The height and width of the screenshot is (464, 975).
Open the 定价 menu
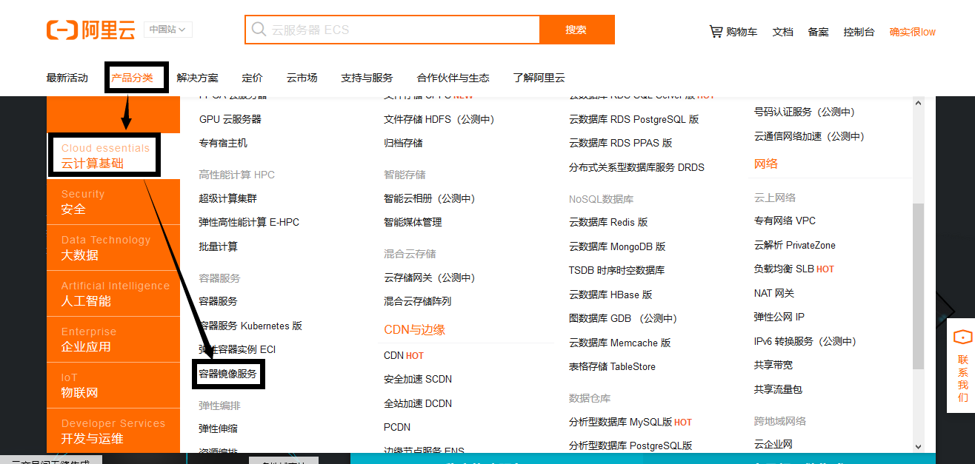pyautogui.click(x=252, y=78)
